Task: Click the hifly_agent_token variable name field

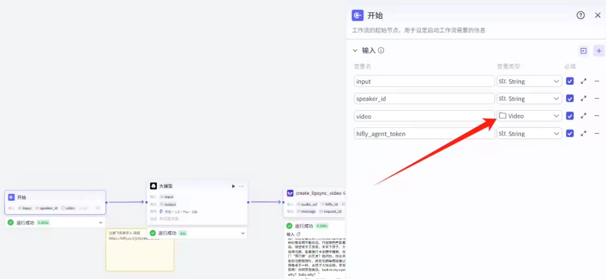Action: 424,134
